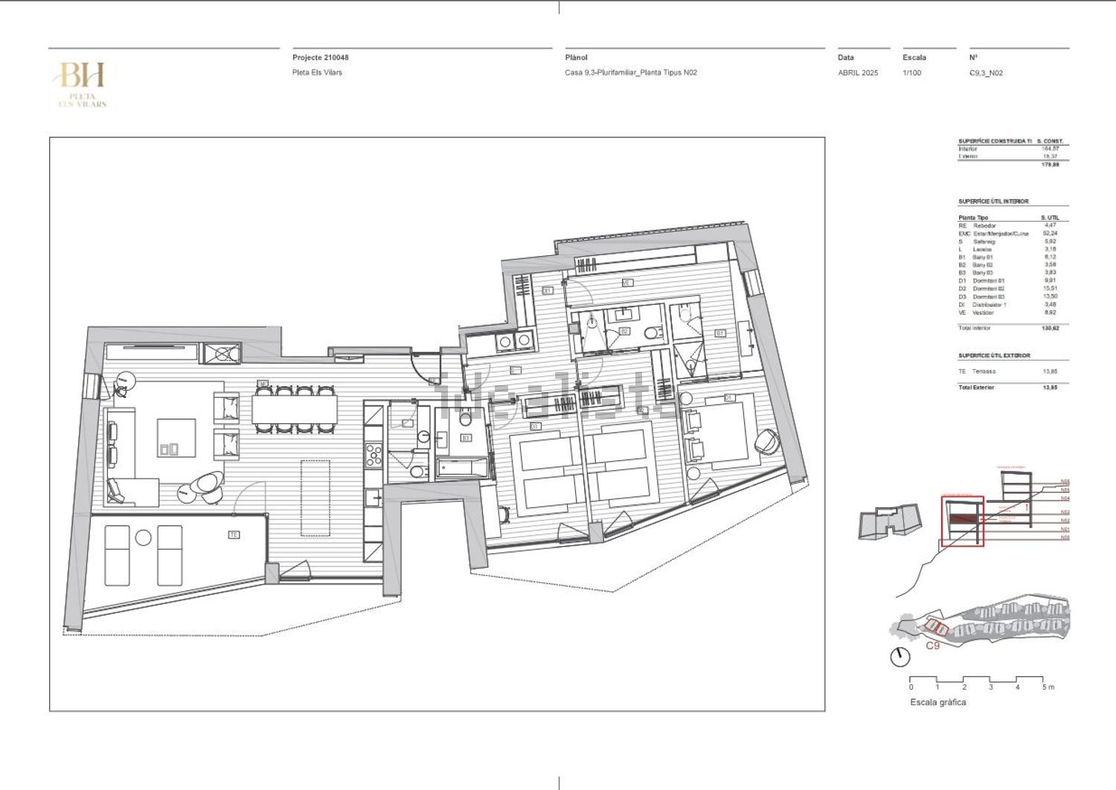Image resolution: width=1116 pixels, height=790 pixels.
Task: Click the 'SUPERFÍCIE ÚTIL EXTERIOR' heading
Action: click(994, 356)
